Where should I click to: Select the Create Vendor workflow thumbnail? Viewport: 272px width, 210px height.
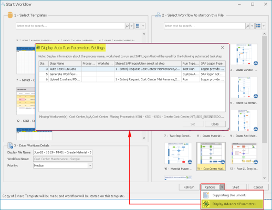pyautogui.click(x=244, y=55)
